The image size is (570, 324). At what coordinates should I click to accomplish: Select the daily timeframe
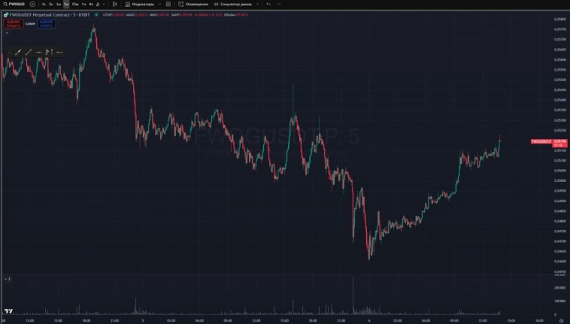tap(98, 4)
